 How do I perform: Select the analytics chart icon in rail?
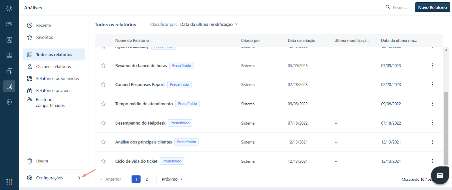click(9, 86)
